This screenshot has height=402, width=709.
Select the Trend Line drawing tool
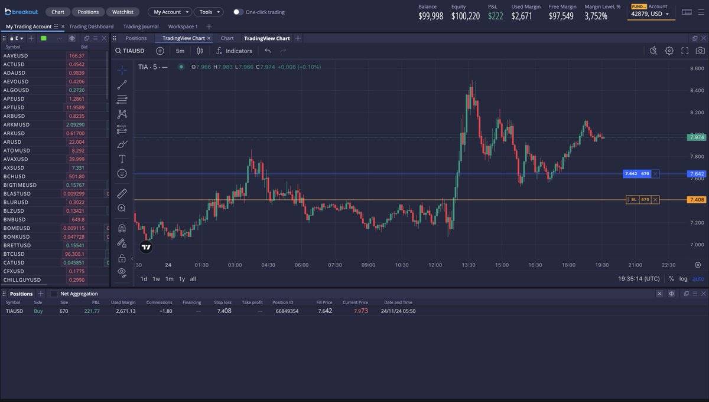pos(122,85)
